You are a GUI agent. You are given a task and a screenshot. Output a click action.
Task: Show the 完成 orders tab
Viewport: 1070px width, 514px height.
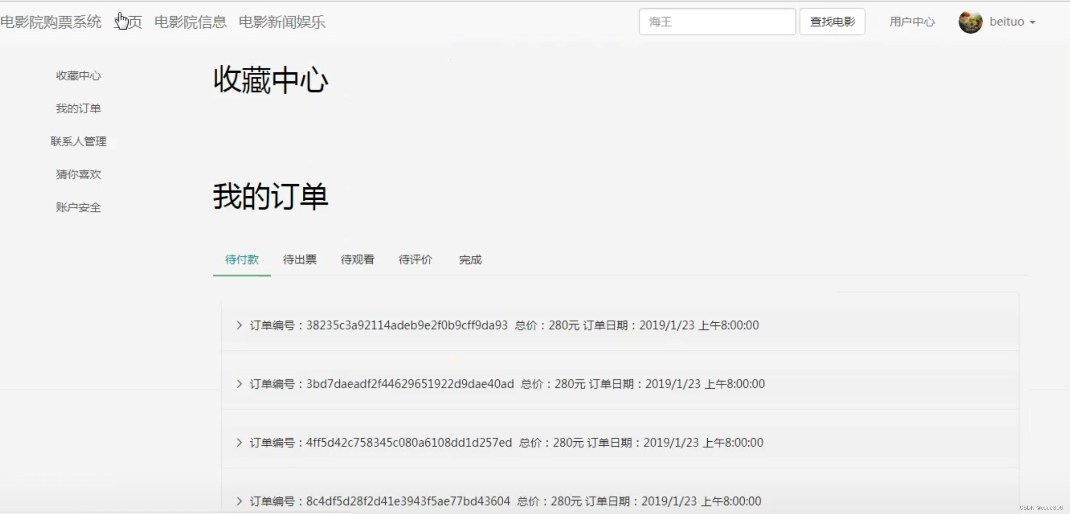pos(470,260)
